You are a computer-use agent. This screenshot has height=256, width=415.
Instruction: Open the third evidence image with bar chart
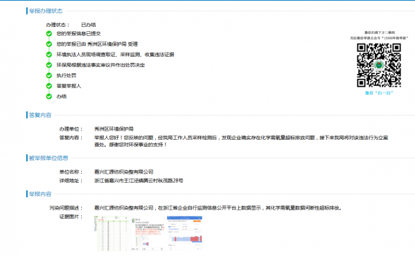click(184, 233)
